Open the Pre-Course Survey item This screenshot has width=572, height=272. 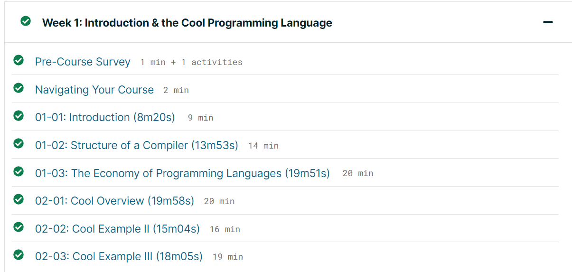(x=83, y=62)
